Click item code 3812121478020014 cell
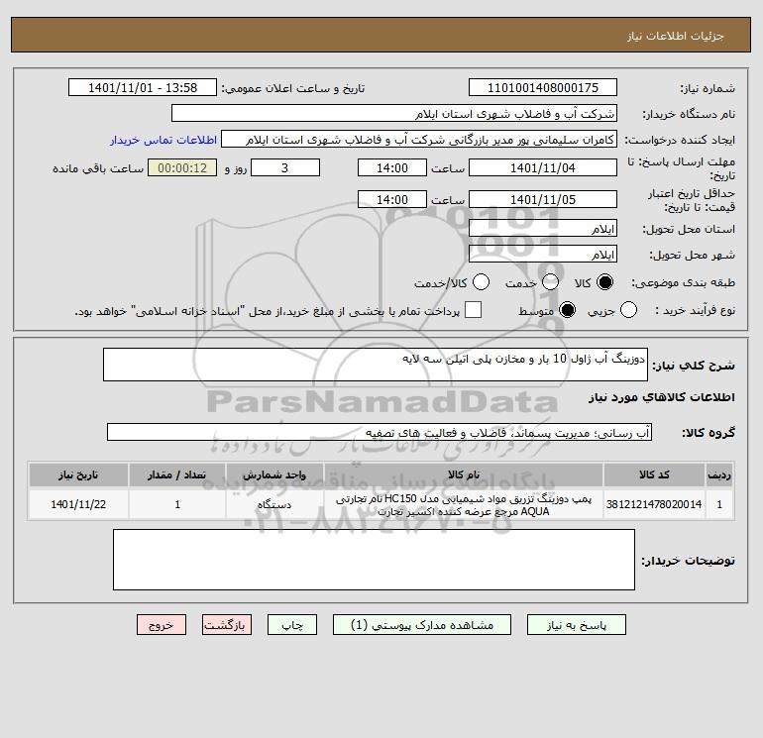Viewport: 763px width, 738px height. 654,504
